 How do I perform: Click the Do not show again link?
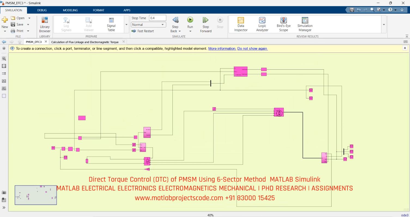253,49
